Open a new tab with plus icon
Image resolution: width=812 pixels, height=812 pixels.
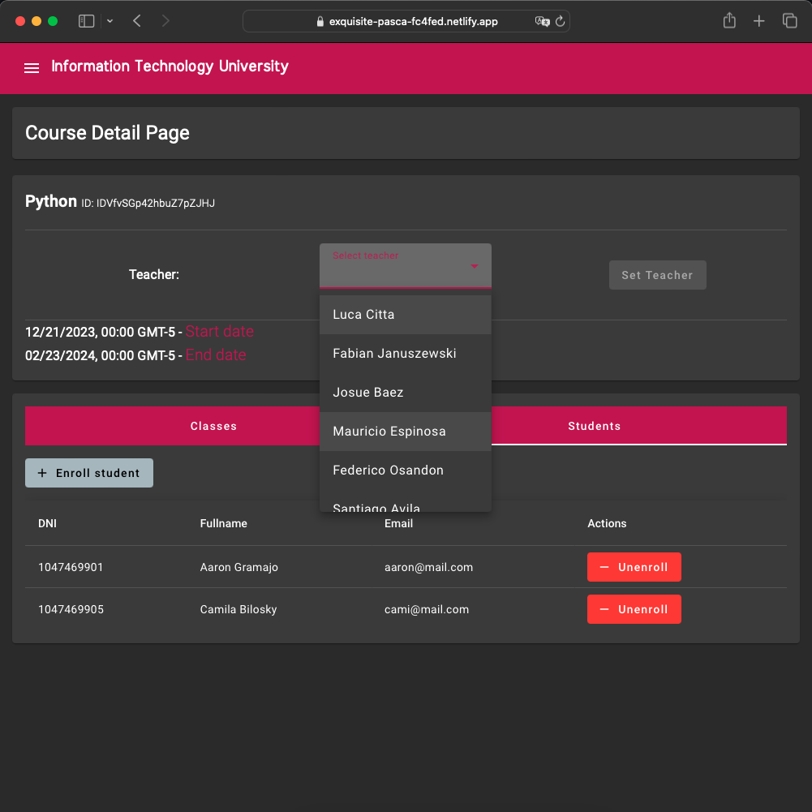[758, 21]
